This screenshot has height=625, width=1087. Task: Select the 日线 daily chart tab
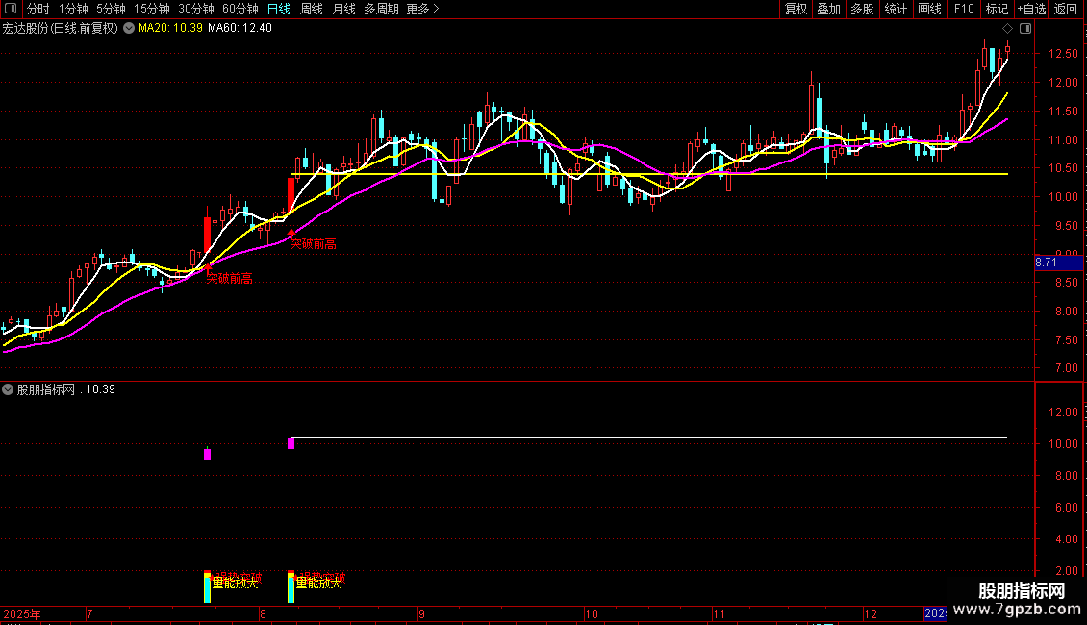point(279,9)
